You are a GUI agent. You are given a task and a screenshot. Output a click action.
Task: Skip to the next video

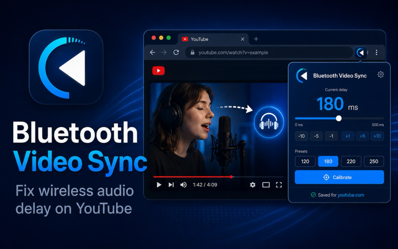point(171,185)
